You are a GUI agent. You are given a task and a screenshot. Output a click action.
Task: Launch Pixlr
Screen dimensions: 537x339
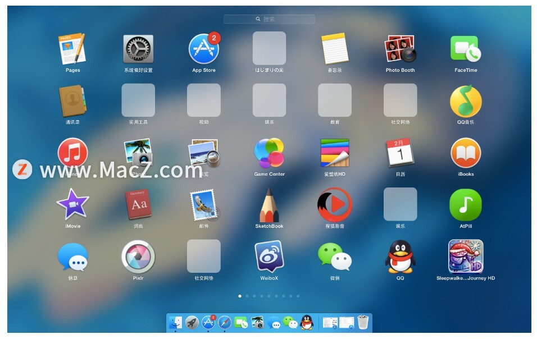click(138, 256)
